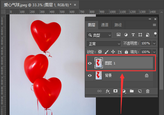This screenshot has height=115, width=164.
Task: Lock image pixels brush icon
Action: [x=106, y=52]
